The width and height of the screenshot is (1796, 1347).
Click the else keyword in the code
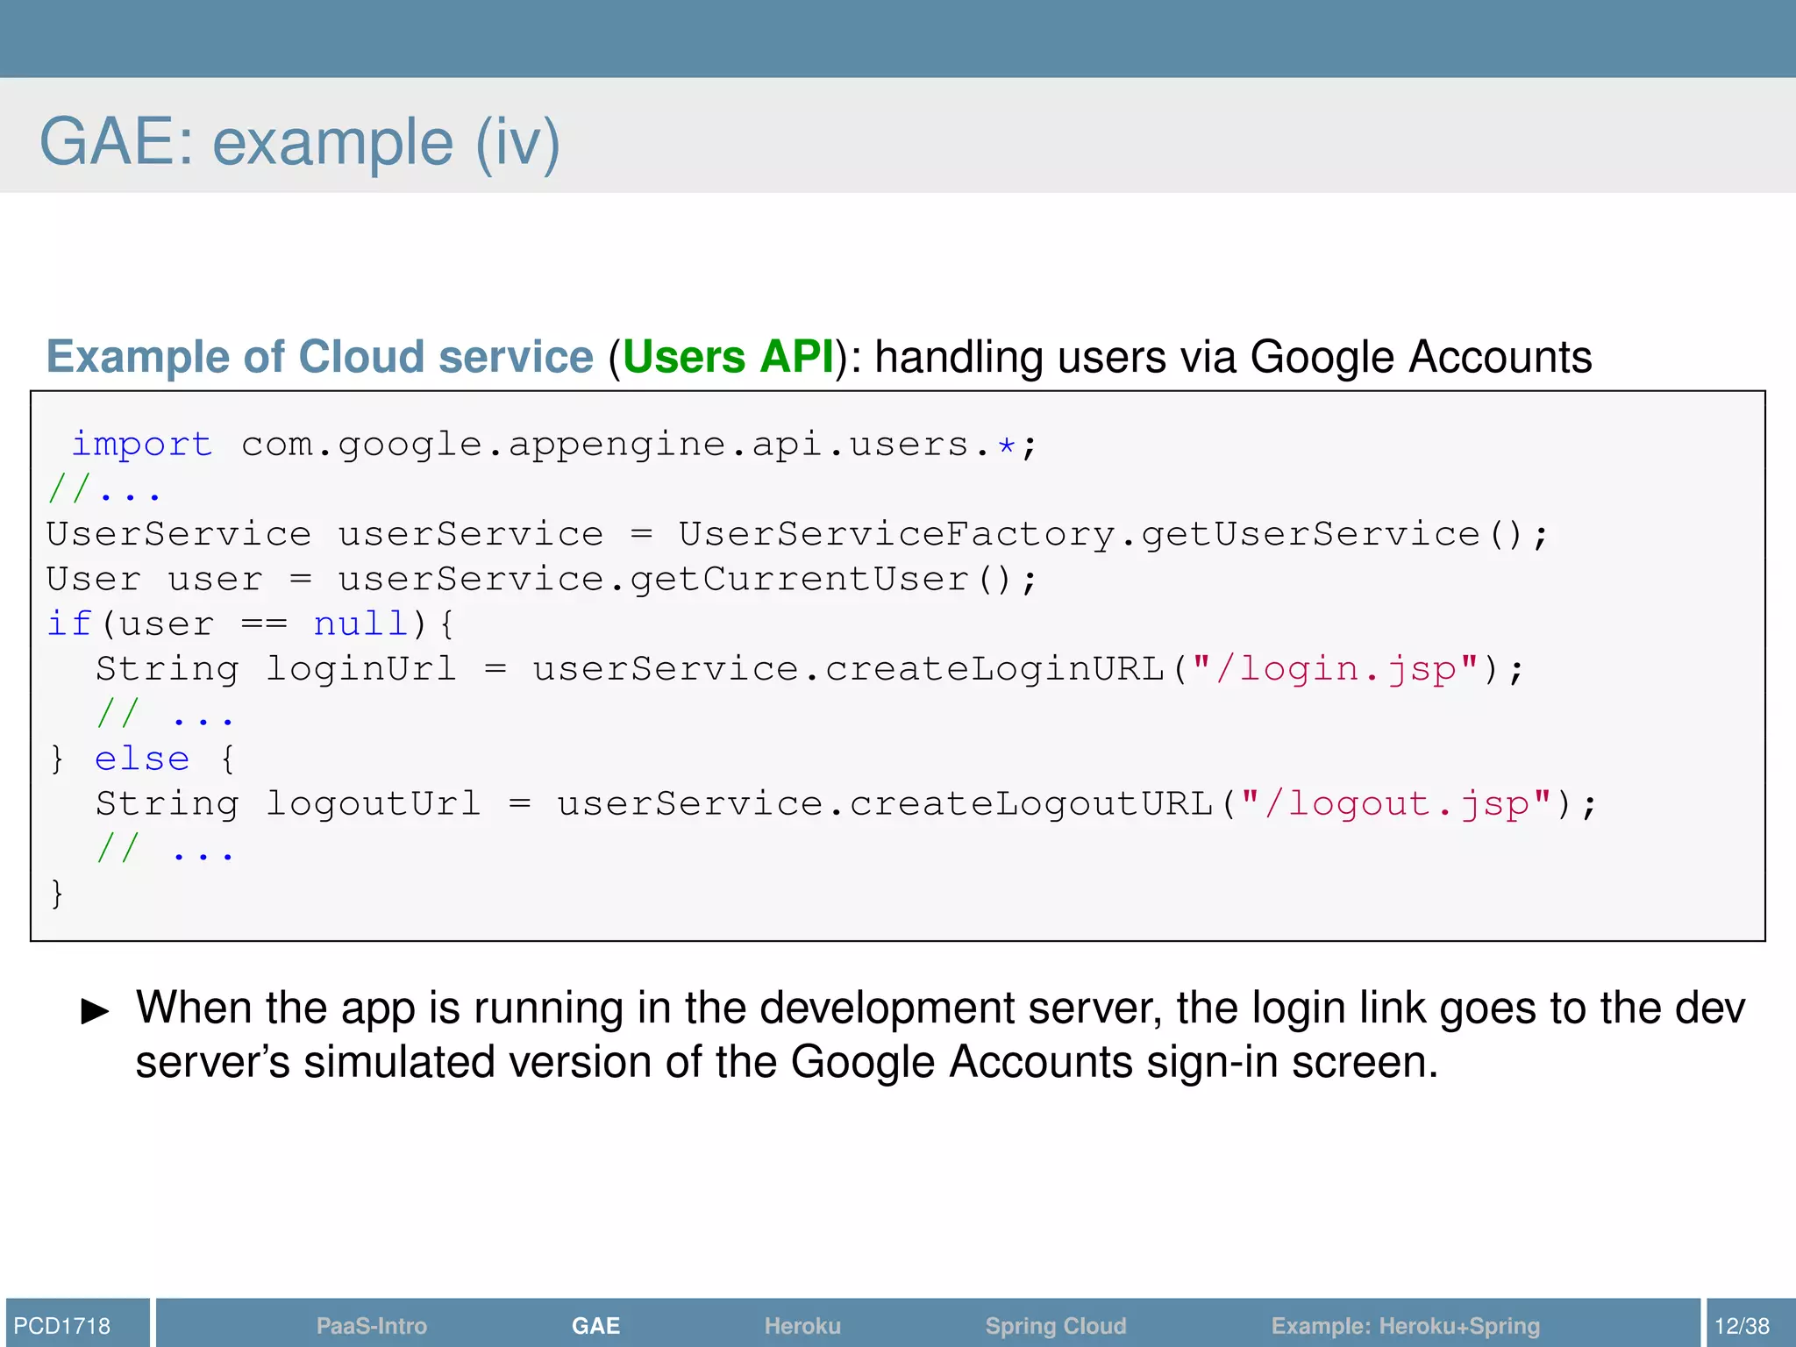pos(142,759)
